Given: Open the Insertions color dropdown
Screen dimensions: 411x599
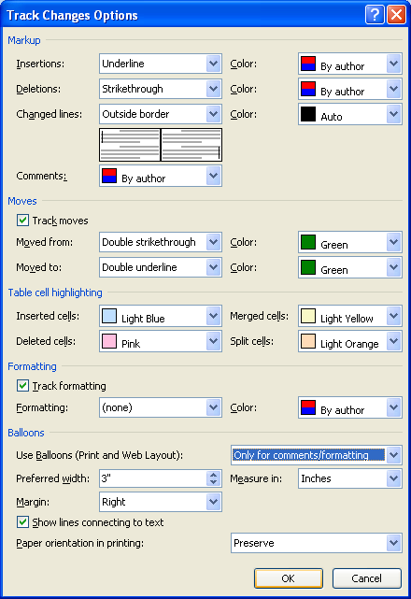Looking at the screenshot, I should [x=350, y=64].
